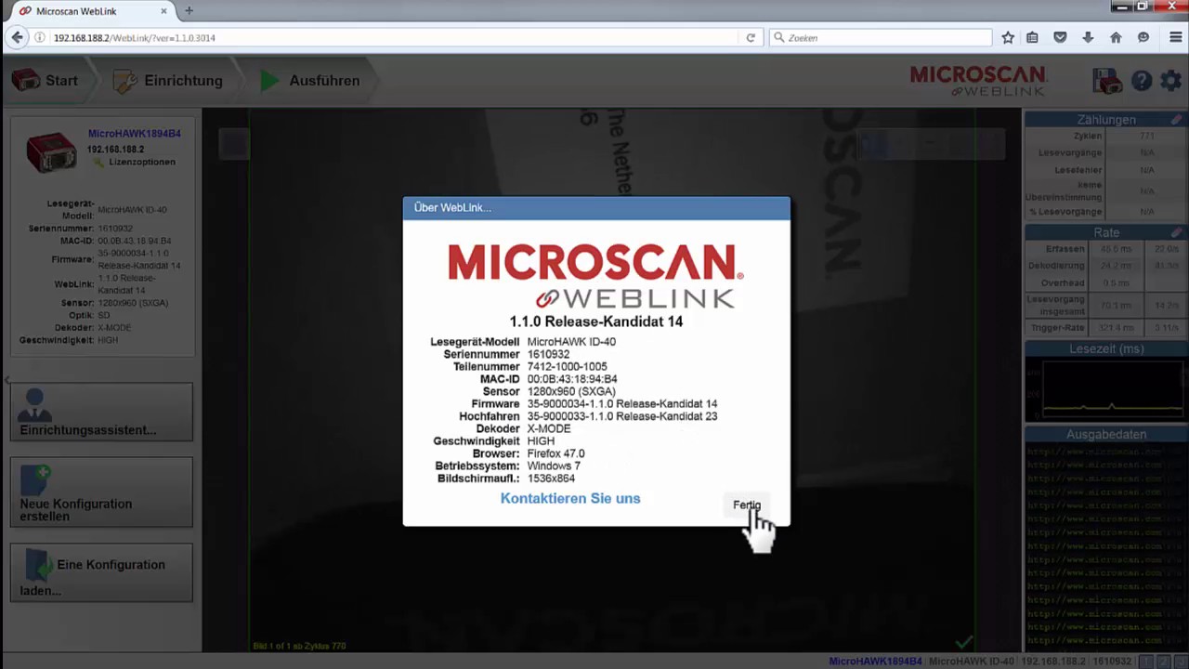Click the dialog MAC-ID value 00:0B:43:18:94:B4
This screenshot has width=1189, height=669.
pos(572,379)
